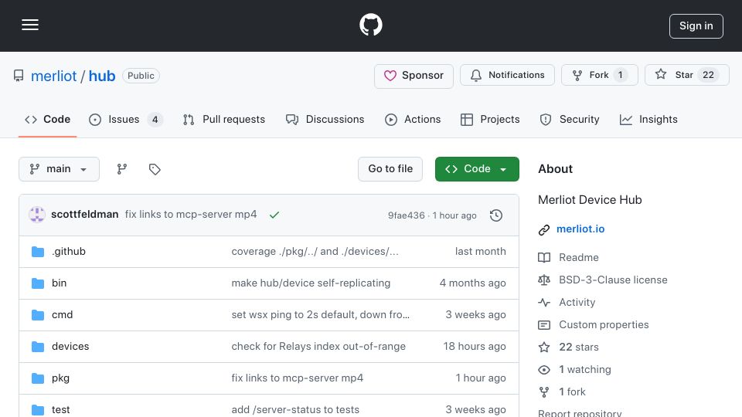Open scottfeldman's avatar
The image size is (742, 417).
point(37,215)
